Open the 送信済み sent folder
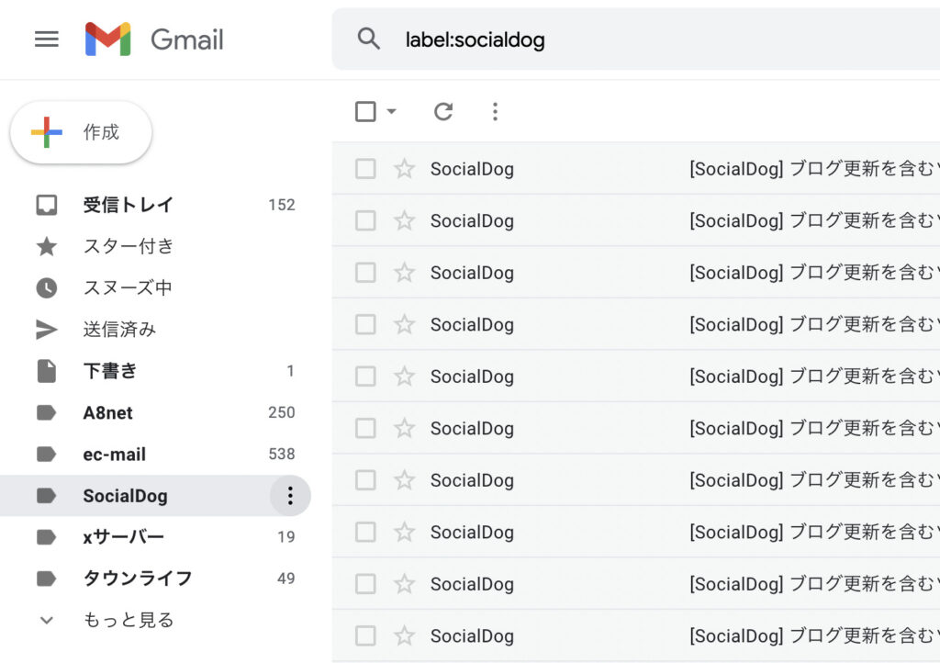Screen dimensions: 940x663 click(156, 329)
